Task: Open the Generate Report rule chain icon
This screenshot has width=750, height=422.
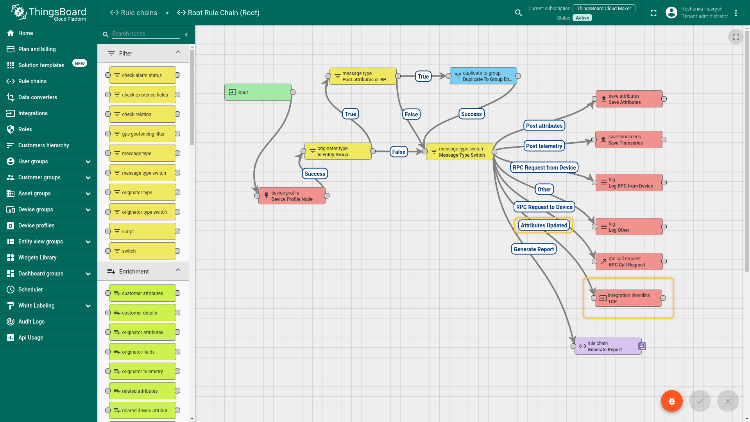Action: (x=642, y=346)
